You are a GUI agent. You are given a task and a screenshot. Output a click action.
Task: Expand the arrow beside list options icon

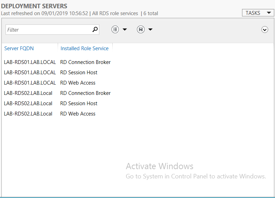tap(125, 30)
